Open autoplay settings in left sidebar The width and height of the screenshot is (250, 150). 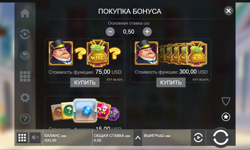pos(25,34)
